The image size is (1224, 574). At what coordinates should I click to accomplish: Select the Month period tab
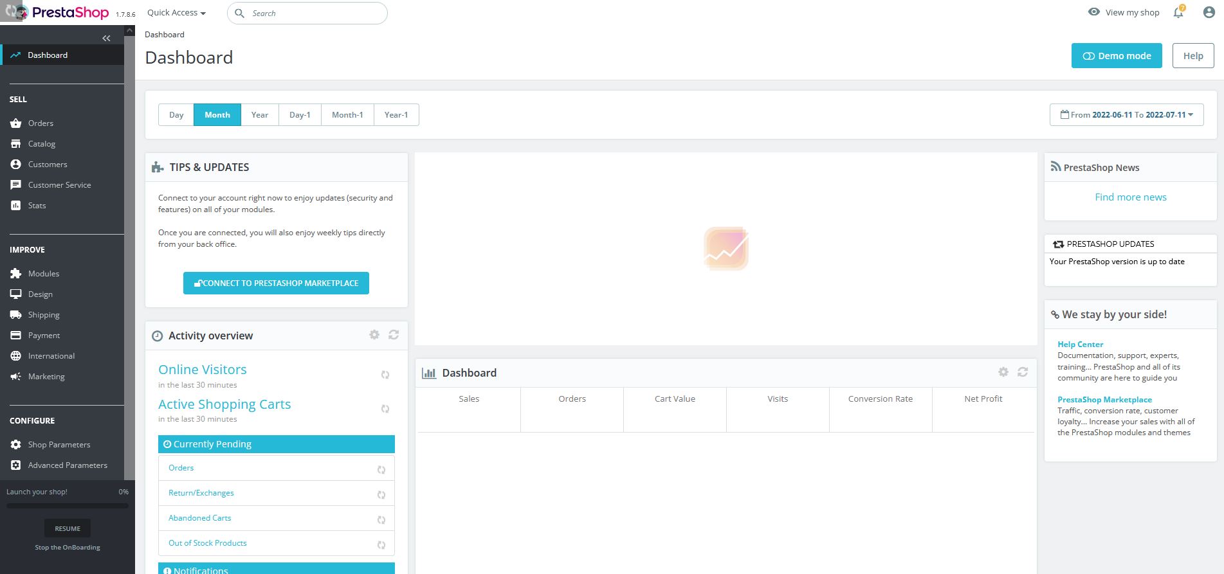tap(217, 115)
